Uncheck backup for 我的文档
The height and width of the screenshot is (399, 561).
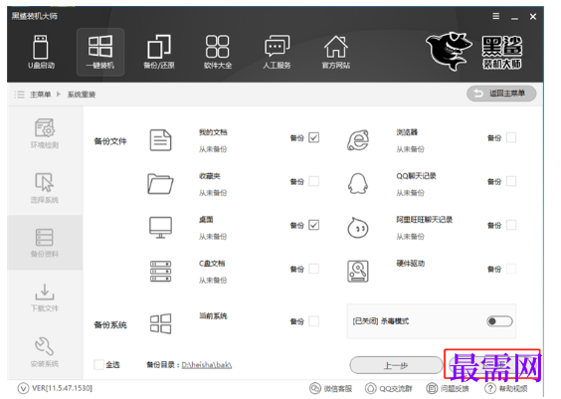[x=313, y=137]
